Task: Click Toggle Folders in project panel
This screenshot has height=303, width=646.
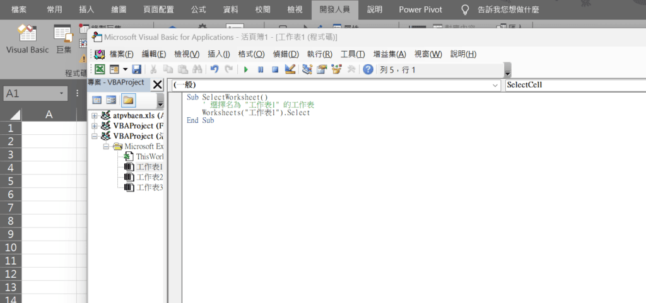Action: (128, 100)
